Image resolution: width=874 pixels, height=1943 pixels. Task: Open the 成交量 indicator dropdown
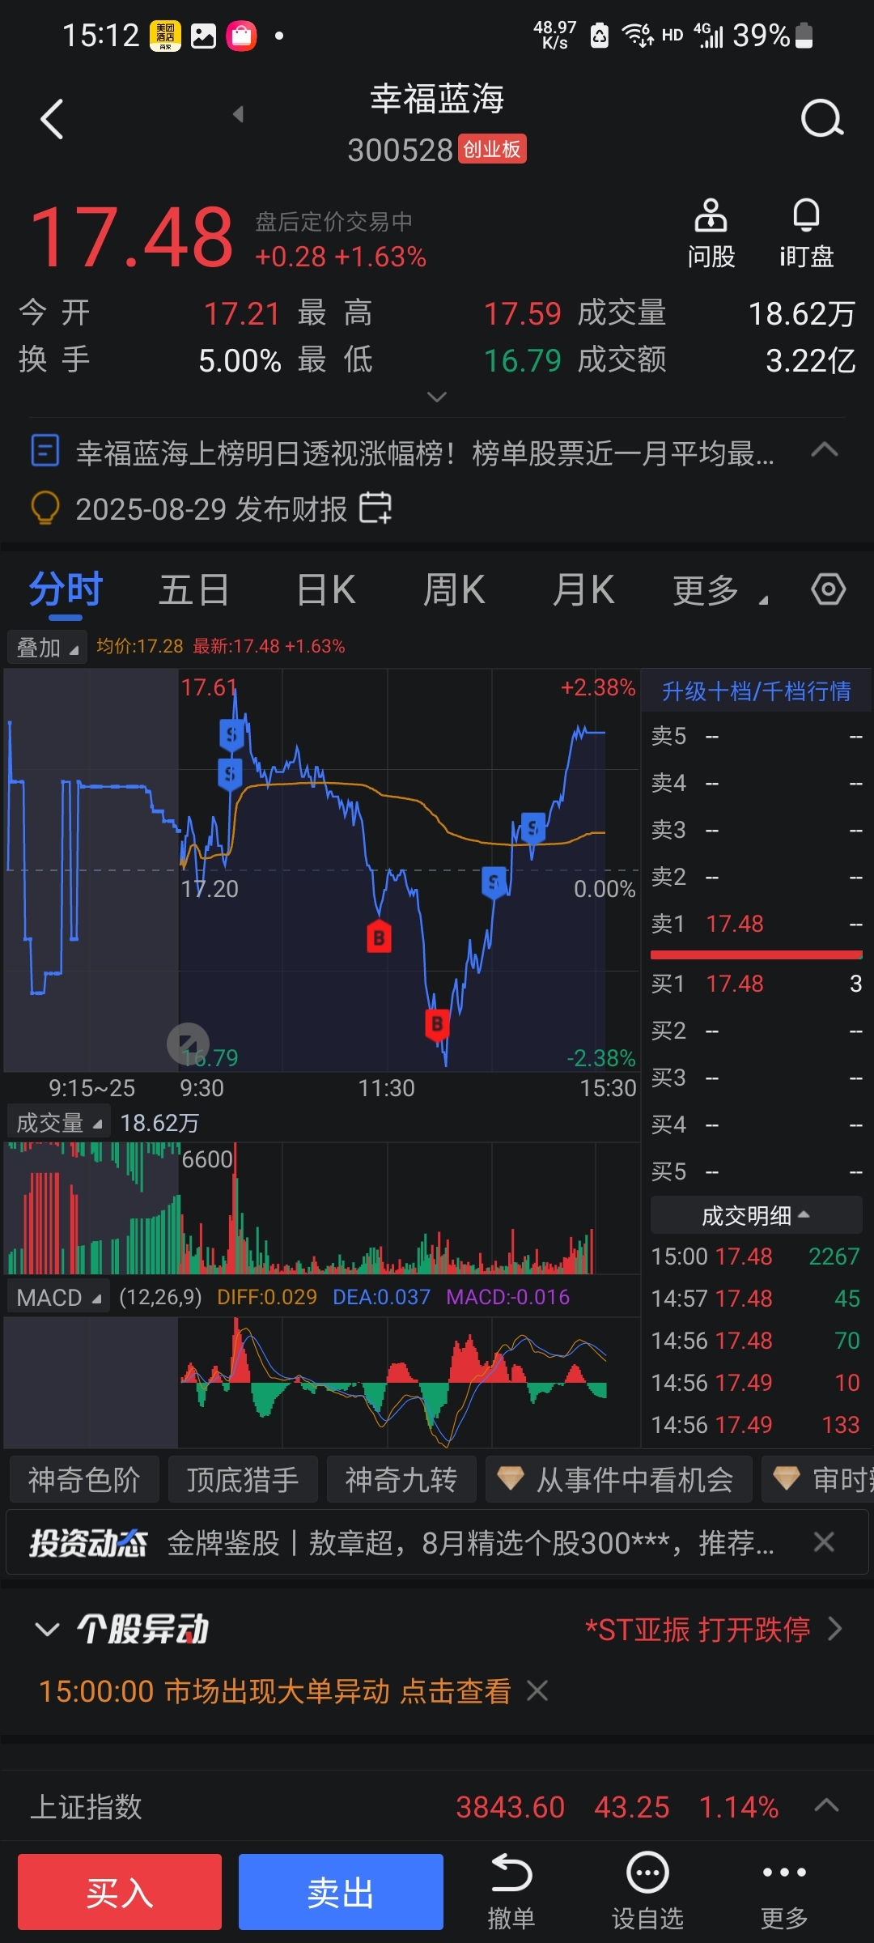(x=58, y=1123)
